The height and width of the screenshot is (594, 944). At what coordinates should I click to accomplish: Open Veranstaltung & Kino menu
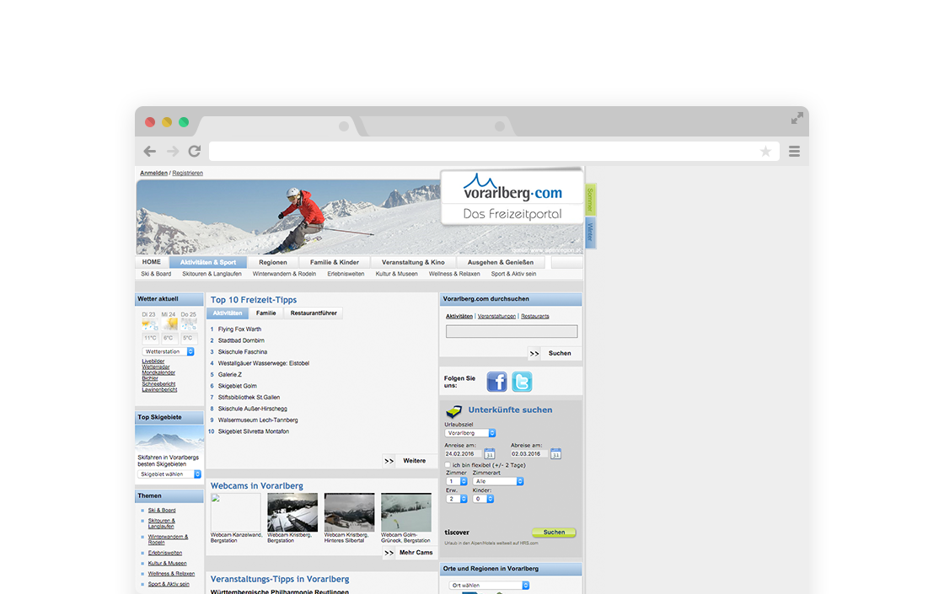coord(413,262)
